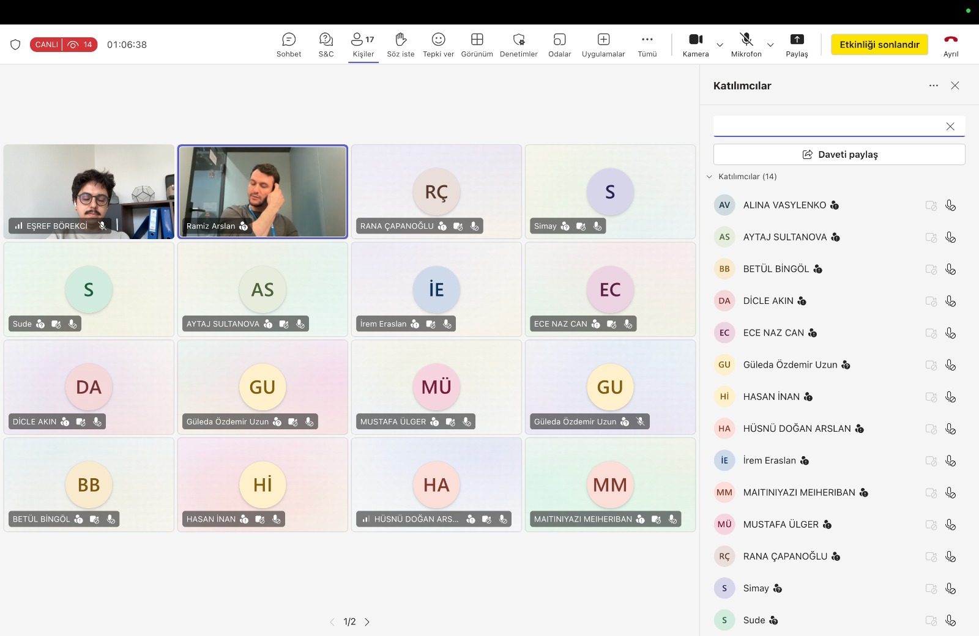Click Etkinliği sonlandır button
The width and height of the screenshot is (979, 636).
click(x=880, y=45)
